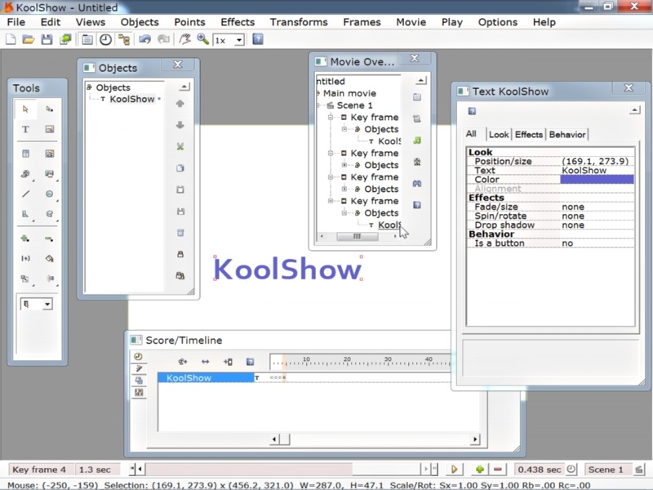Viewport: 653px width, 490px height.
Task: Click the Redo arrow in the toolbar
Action: pyautogui.click(x=164, y=39)
